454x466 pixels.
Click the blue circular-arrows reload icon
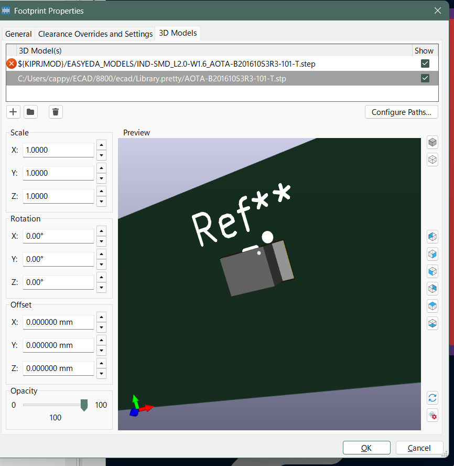pyautogui.click(x=433, y=398)
